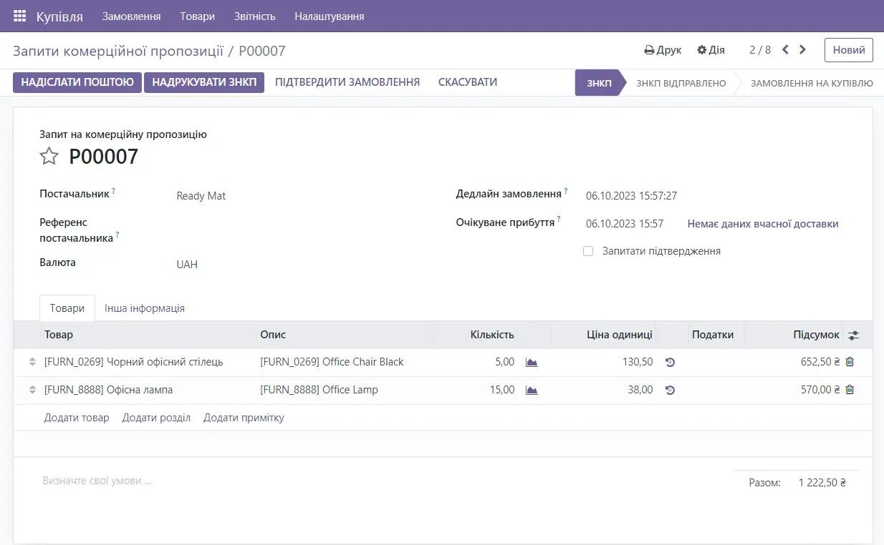Go to previous record arrow
Image resolution: width=884 pixels, height=545 pixels.
point(785,49)
